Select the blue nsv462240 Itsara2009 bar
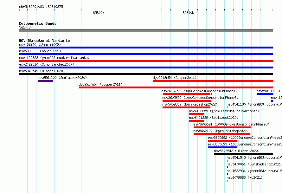This screenshot has height=193, width=282. 146,48
